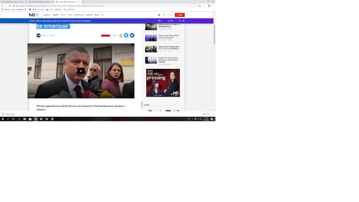Open the Radovan Karadžić sidebar thumbnail

pyautogui.click(x=151, y=27)
